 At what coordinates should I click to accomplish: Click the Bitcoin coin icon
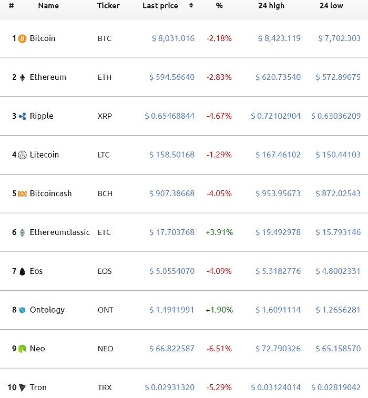coord(22,38)
